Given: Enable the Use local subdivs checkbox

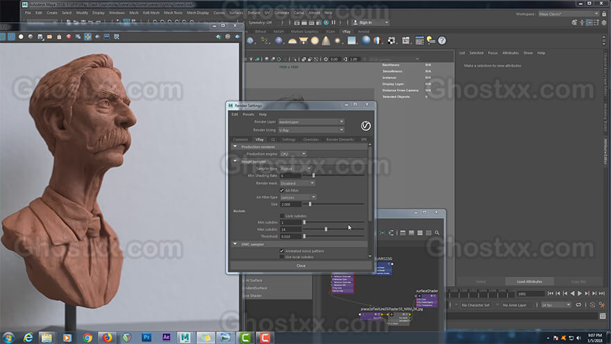Looking at the screenshot, I should click(x=282, y=257).
